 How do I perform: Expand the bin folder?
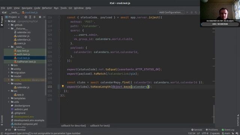[x=9, y=65]
